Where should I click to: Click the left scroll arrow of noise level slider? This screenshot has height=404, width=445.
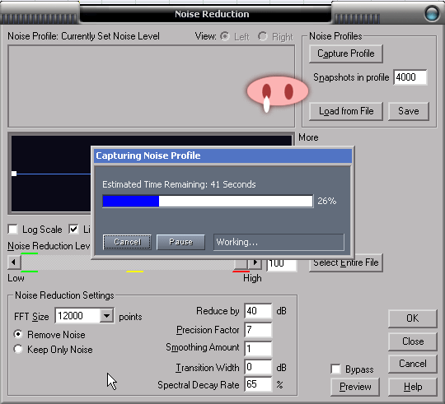(x=14, y=262)
